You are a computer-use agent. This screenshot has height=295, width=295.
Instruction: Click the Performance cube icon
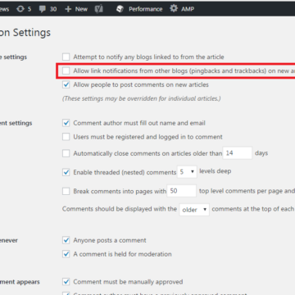[120, 9]
